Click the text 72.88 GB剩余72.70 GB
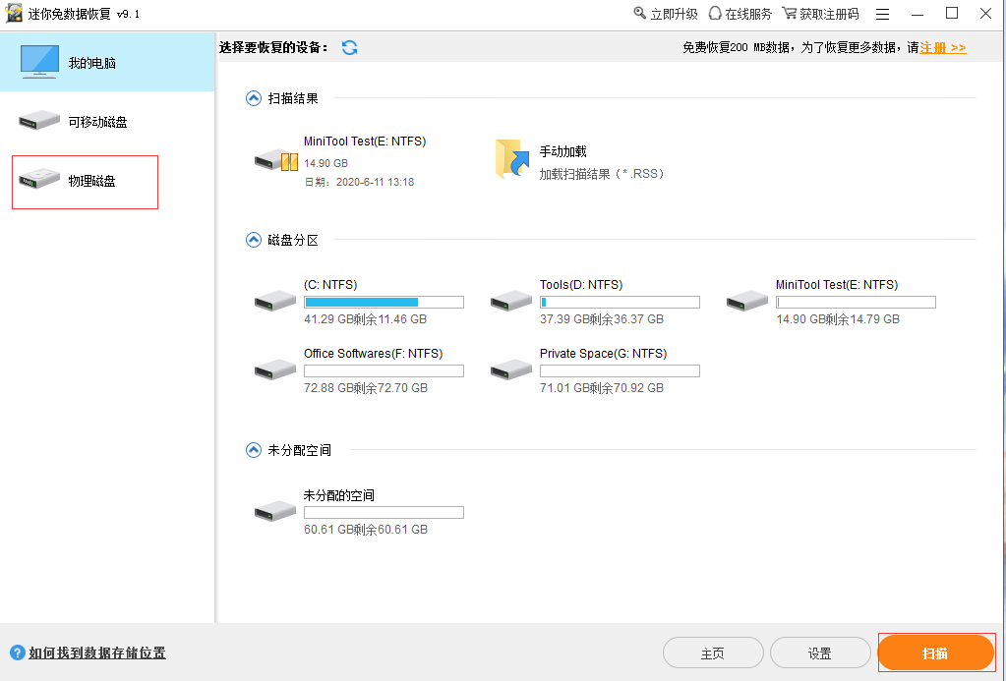The image size is (1006, 681). click(x=366, y=387)
